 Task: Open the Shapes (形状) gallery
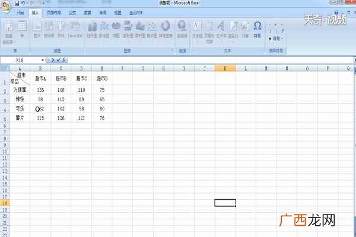pos(61,31)
